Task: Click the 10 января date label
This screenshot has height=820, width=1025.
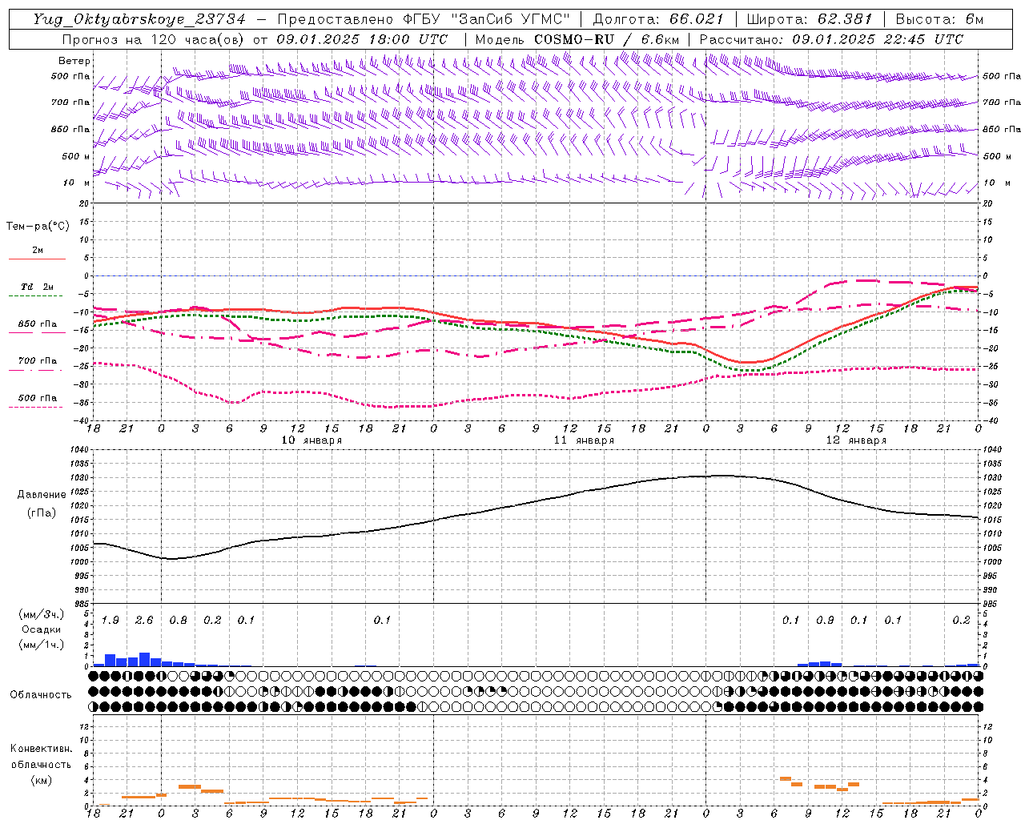Action: (312, 440)
